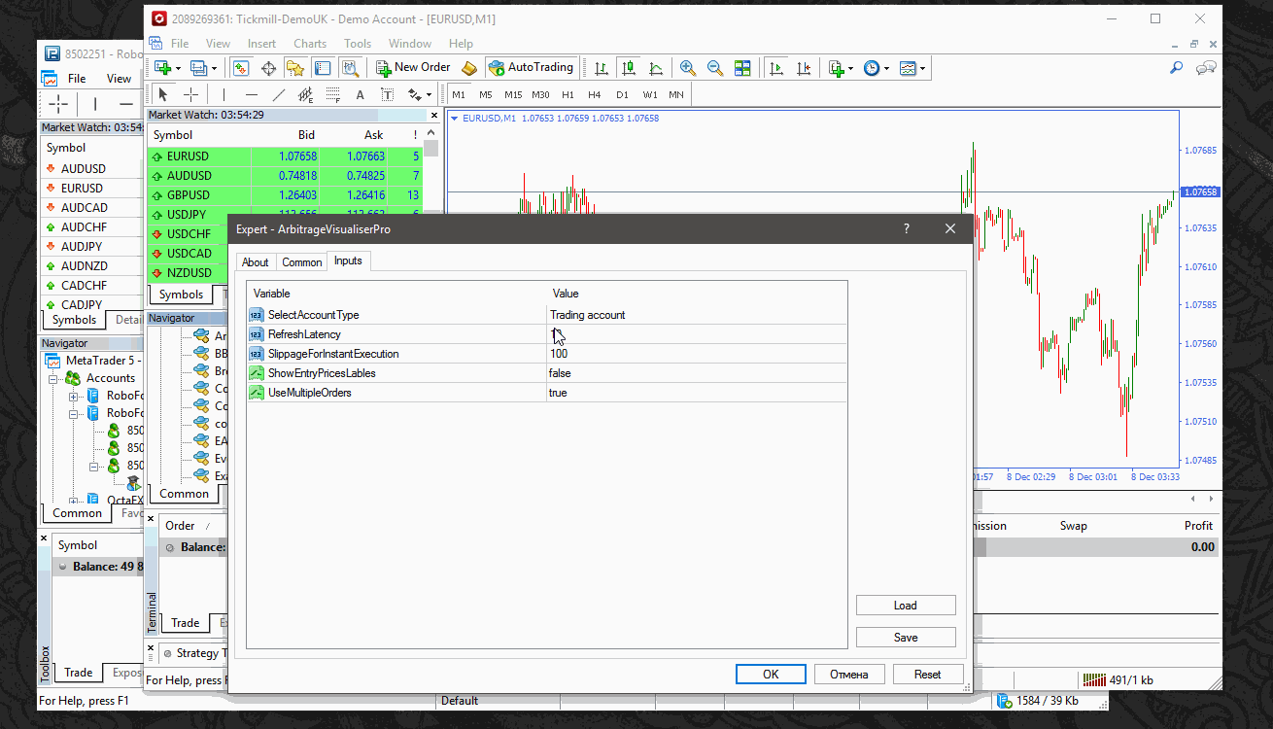The width and height of the screenshot is (1273, 729).
Task: Click the OK button
Action: point(771,674)
